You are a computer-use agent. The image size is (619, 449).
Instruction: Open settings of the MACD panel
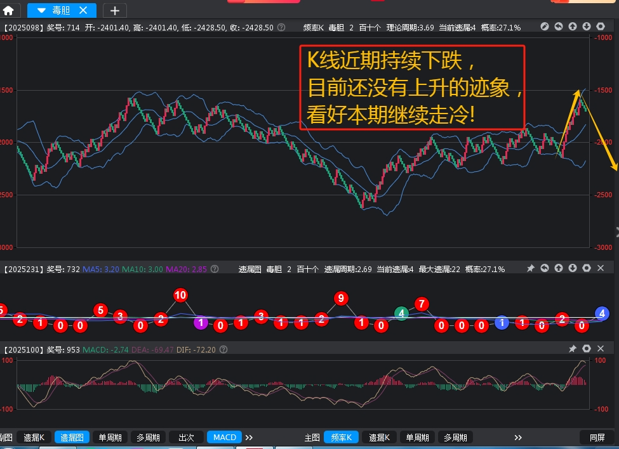587,349
